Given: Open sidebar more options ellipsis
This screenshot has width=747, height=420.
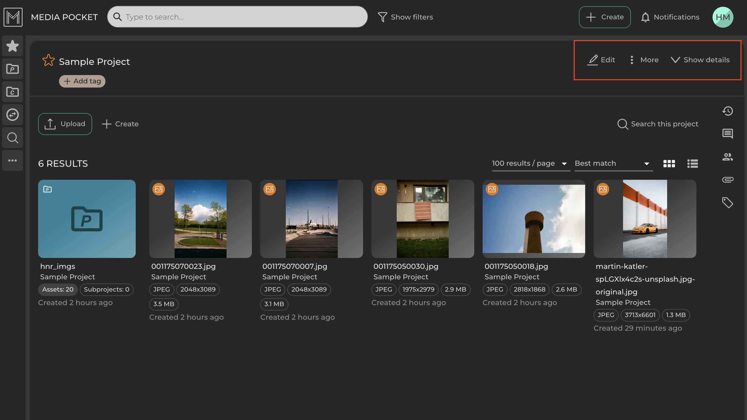Looking at the screenshot, I should point(13,160).
